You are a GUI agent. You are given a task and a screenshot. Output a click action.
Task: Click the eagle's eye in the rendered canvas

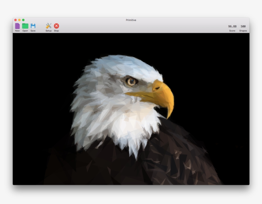point(131,82)
